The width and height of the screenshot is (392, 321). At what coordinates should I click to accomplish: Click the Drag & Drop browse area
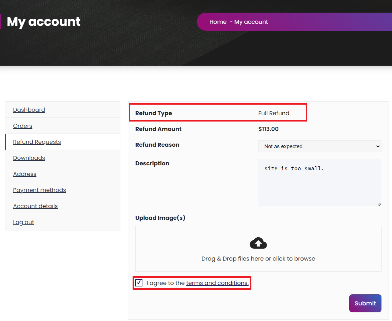pos(258,258)
